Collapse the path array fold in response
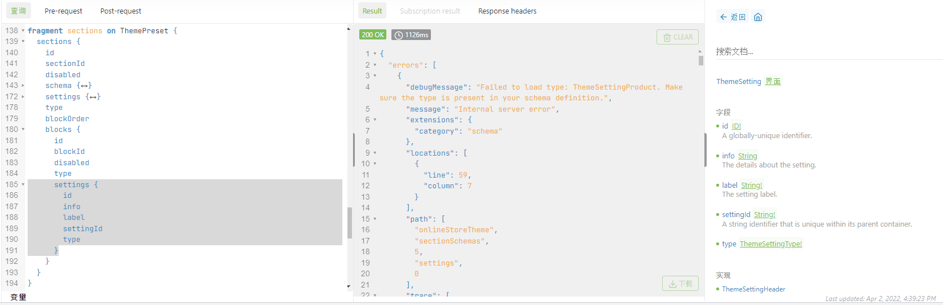The image size is (943, 305). pyautogui.click(x=375, y=219)
